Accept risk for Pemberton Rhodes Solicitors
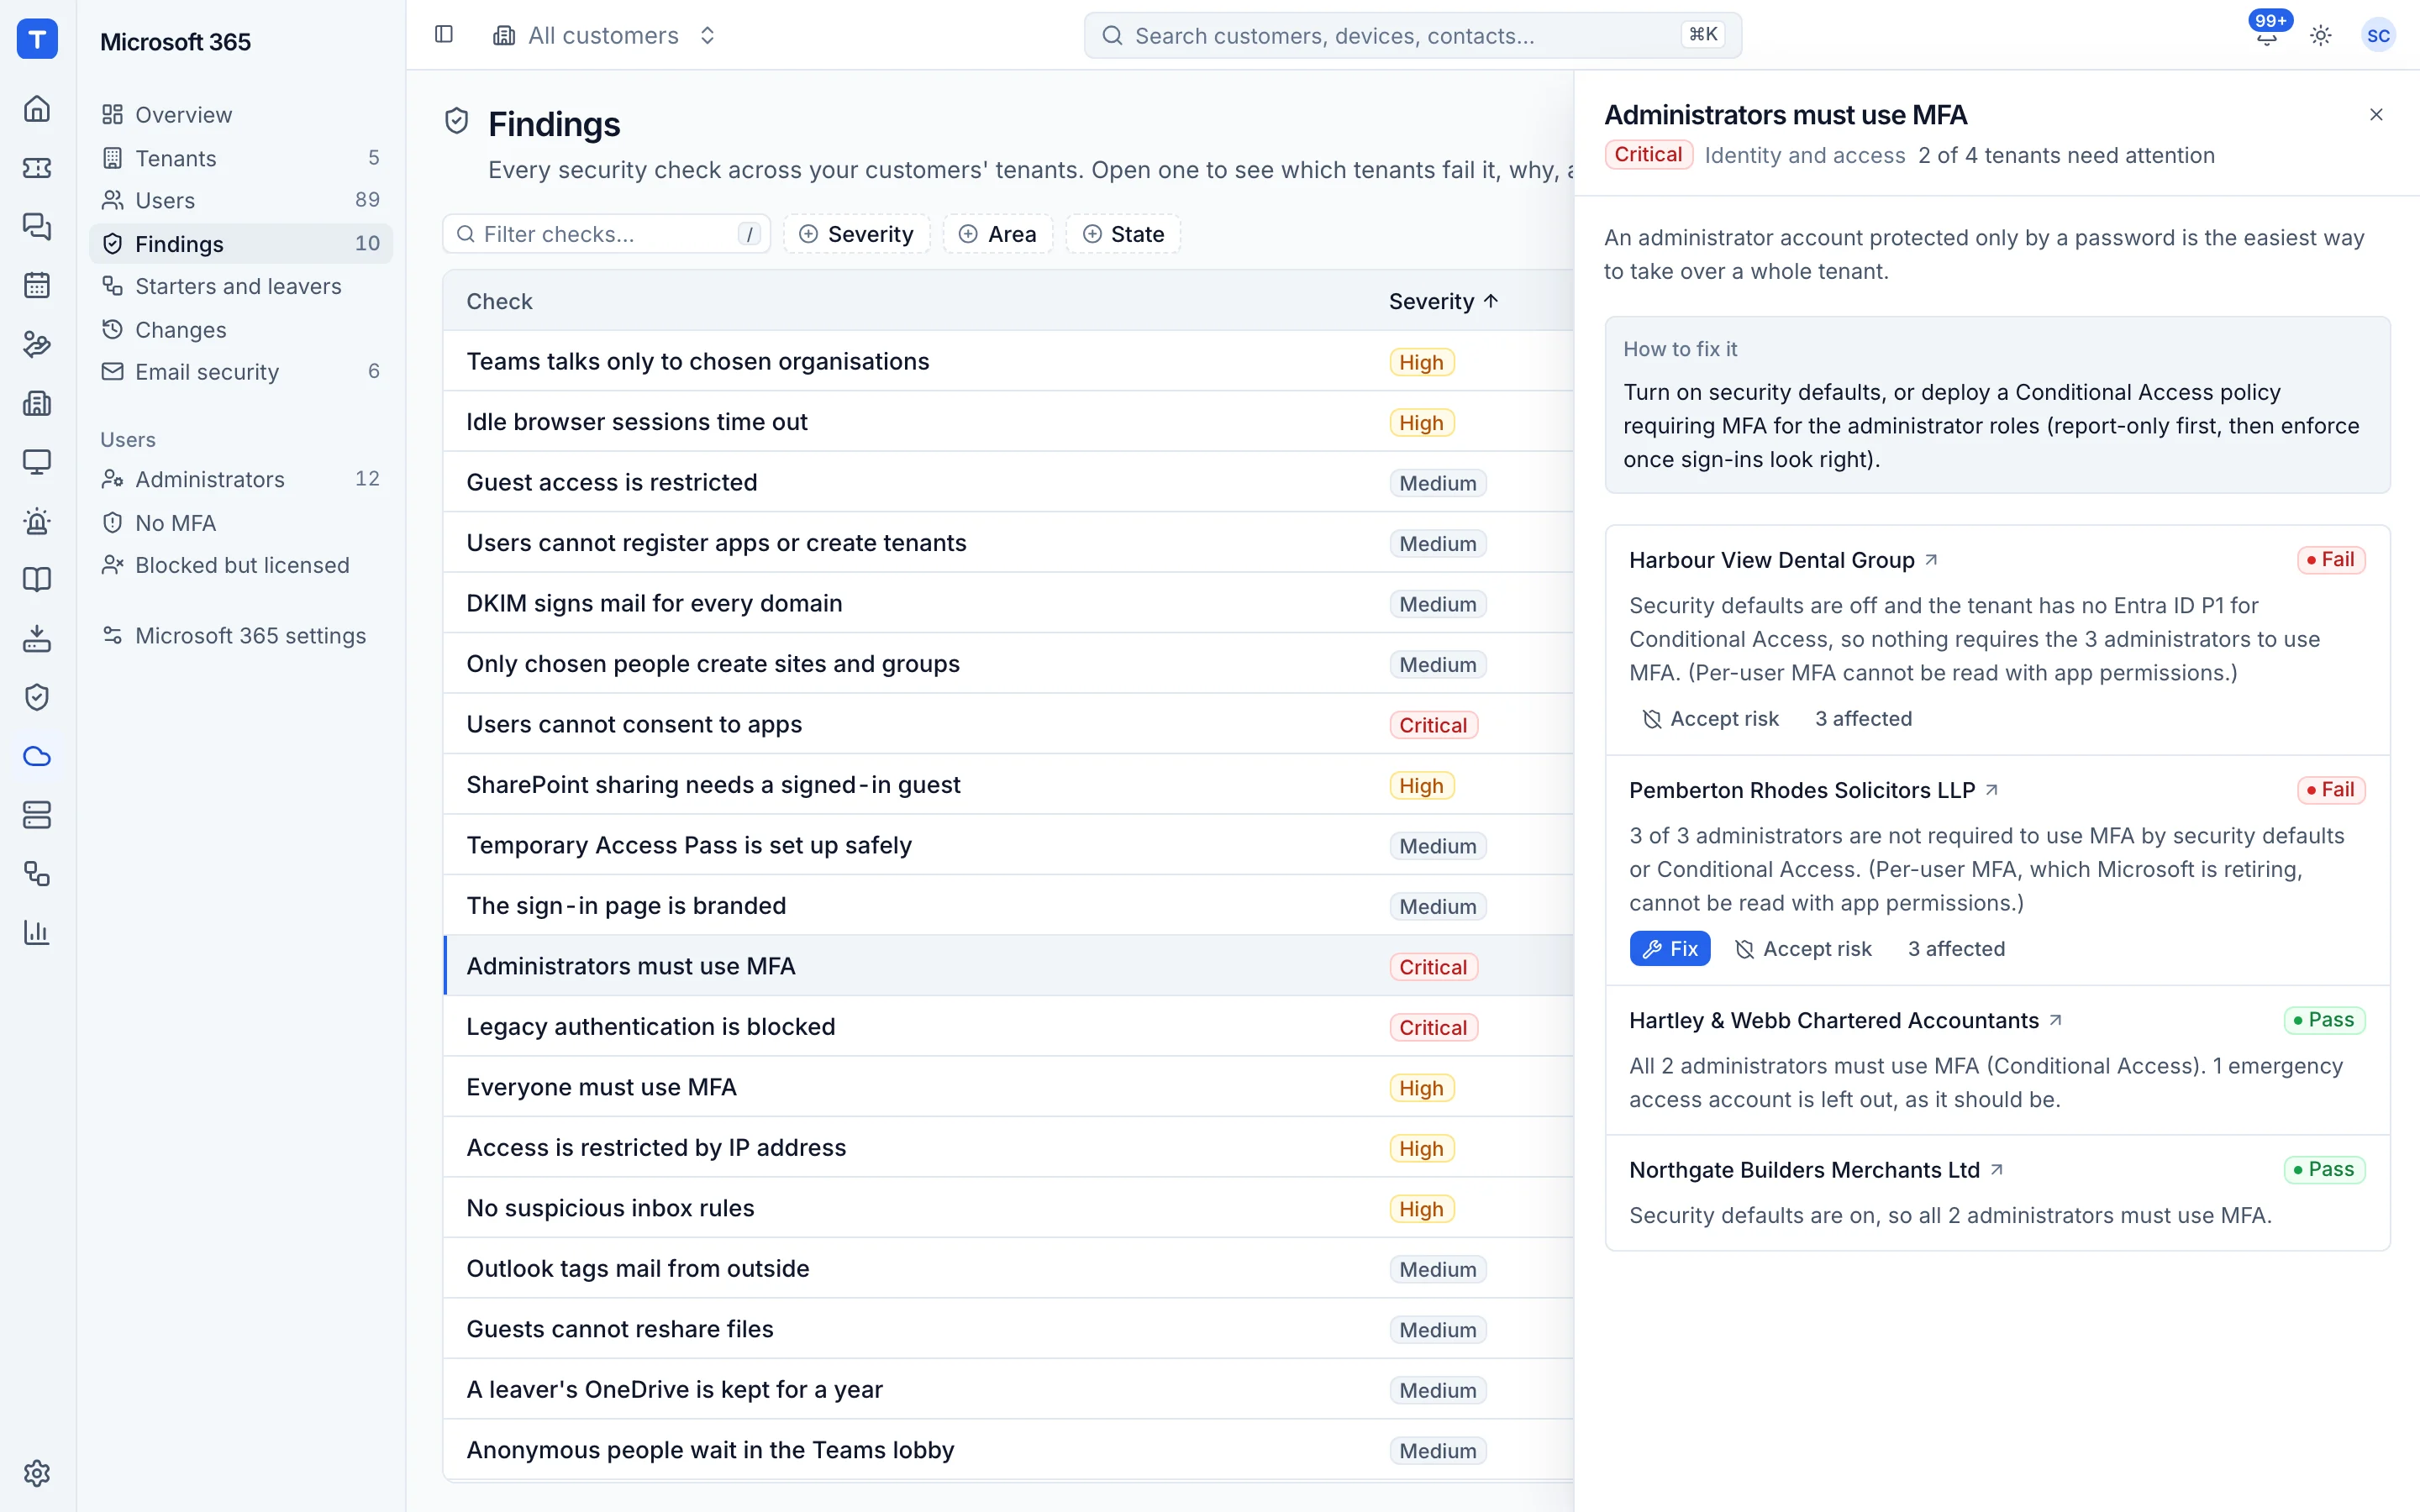Viewport: 2420px width, 1512px height. (1803, 948)
